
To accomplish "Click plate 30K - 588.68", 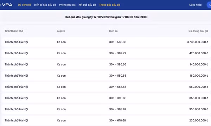I will [117, 87].
